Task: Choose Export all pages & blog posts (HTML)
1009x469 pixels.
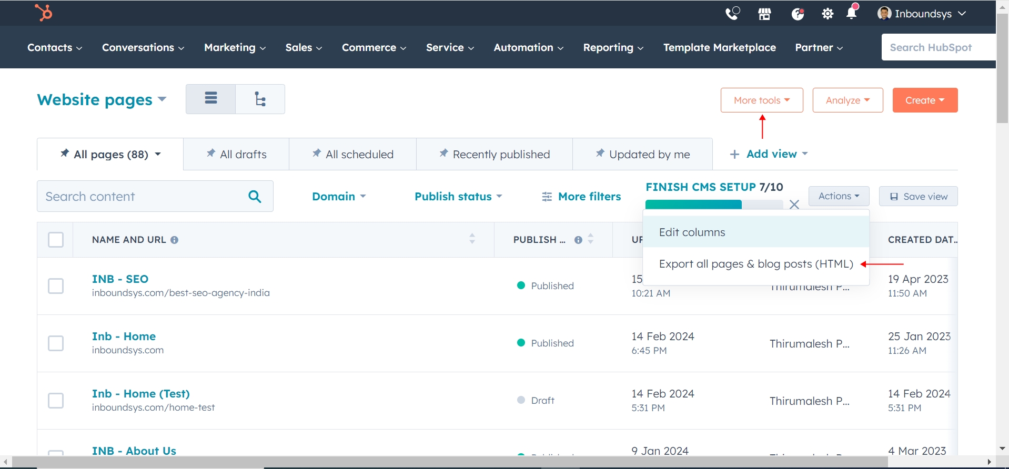Action: (756, 264)
